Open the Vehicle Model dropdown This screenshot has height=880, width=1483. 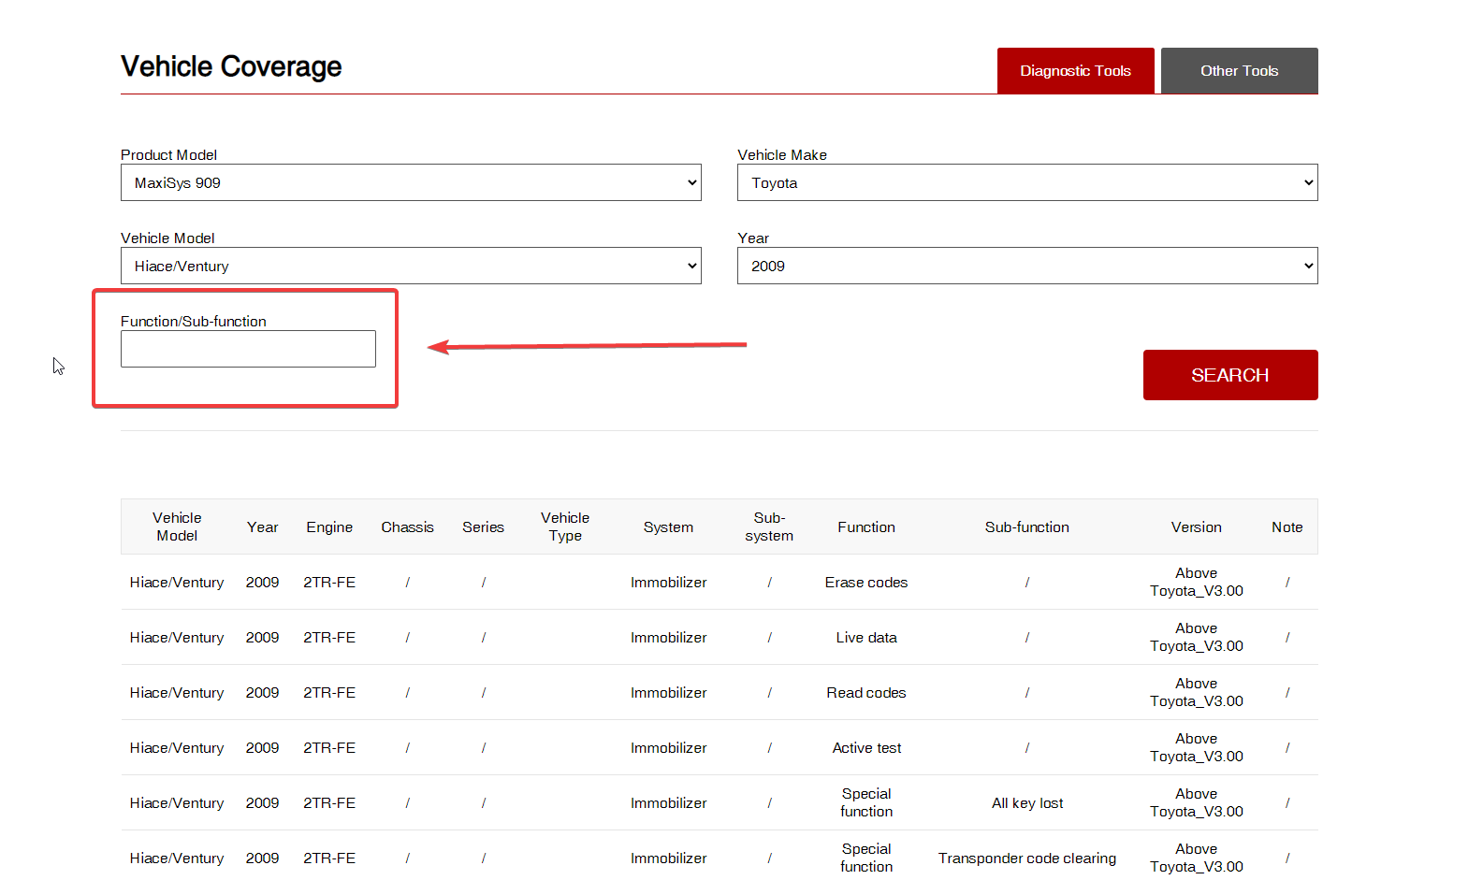click(410, 267)
